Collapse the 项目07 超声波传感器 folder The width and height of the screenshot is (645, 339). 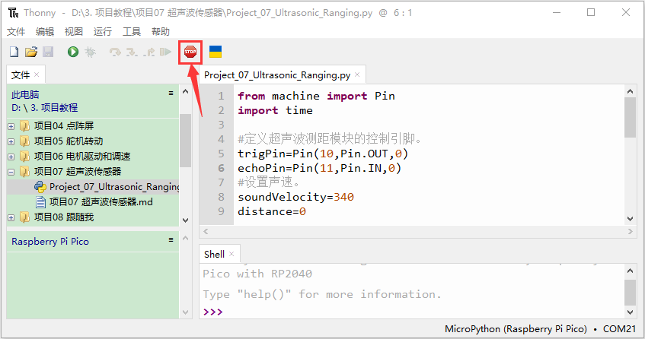11,172
